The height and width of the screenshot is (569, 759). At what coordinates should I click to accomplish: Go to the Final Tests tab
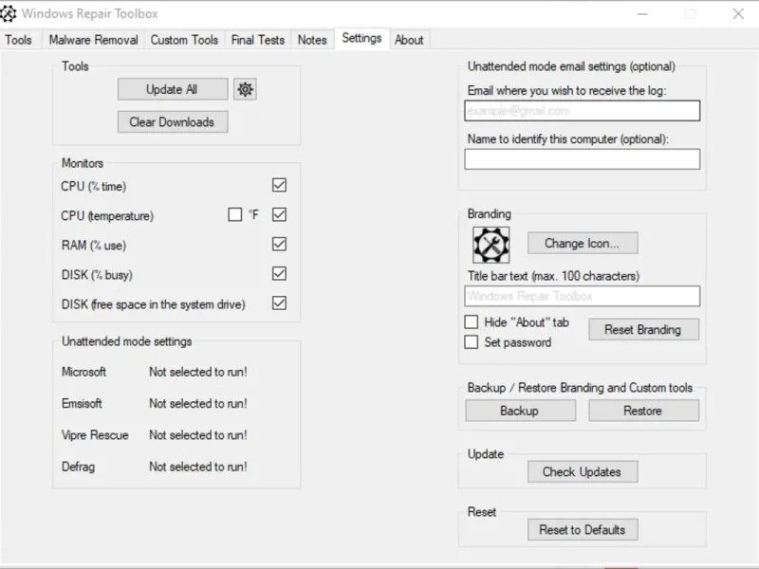click(257, 40)
